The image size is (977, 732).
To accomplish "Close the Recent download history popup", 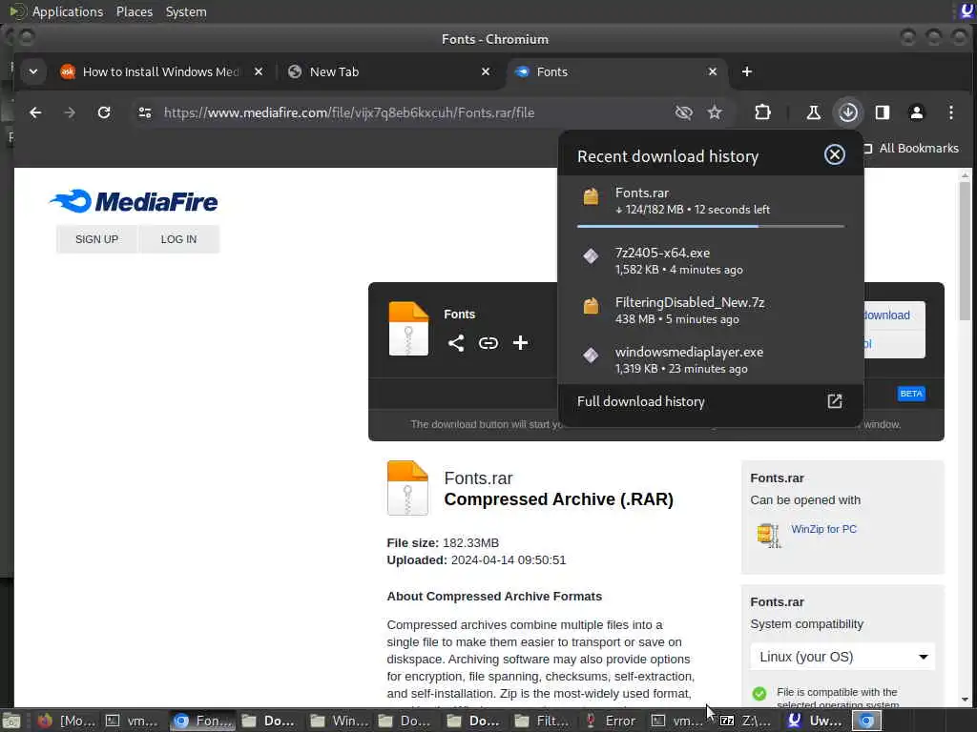I will pos(834,154).
